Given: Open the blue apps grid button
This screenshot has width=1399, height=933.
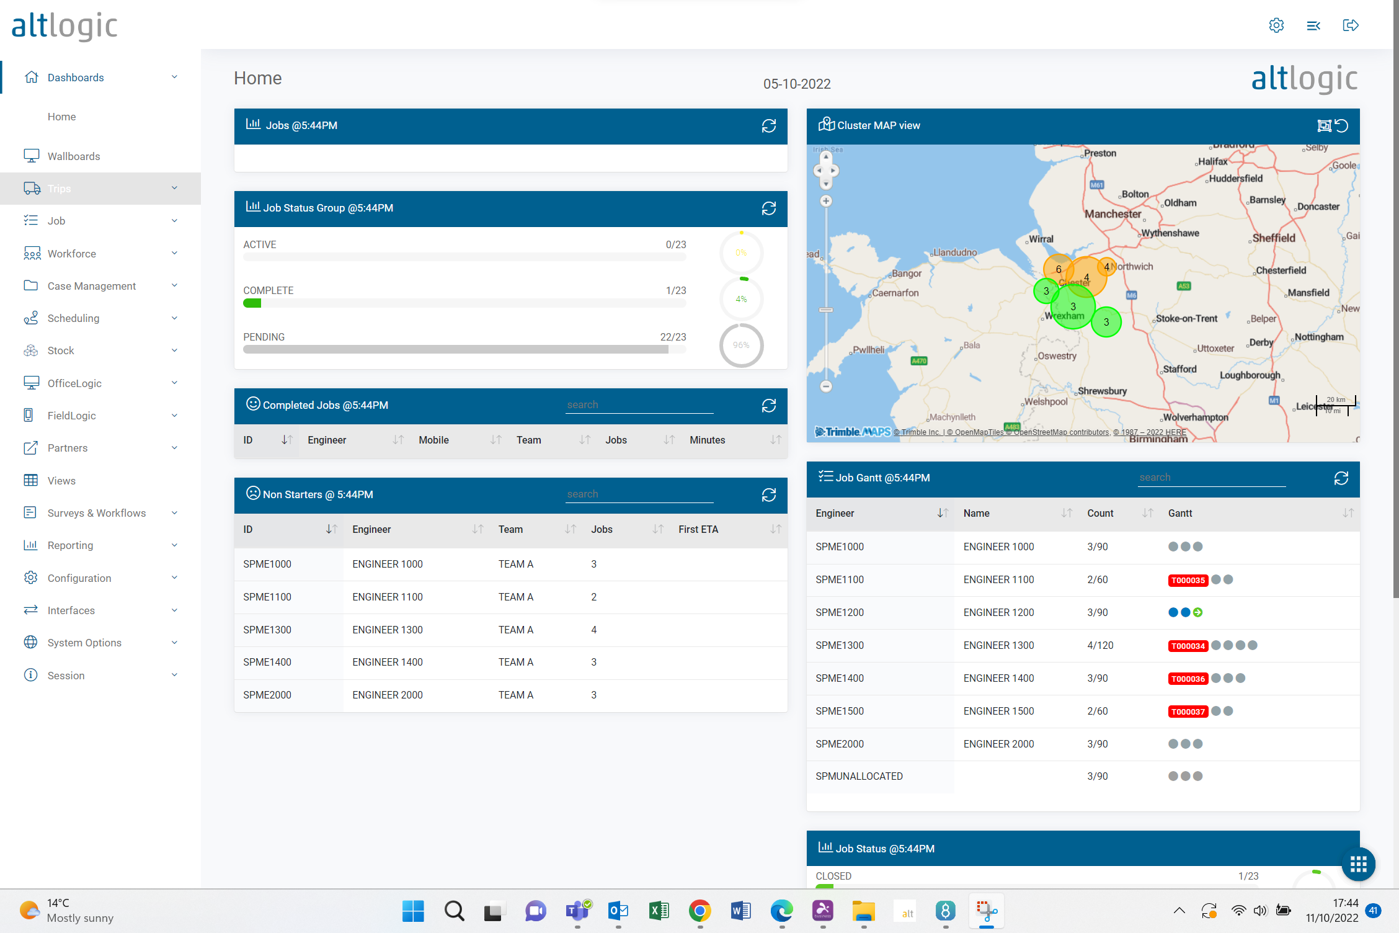Looking at the screenshot, I should tap(1358, 864).
